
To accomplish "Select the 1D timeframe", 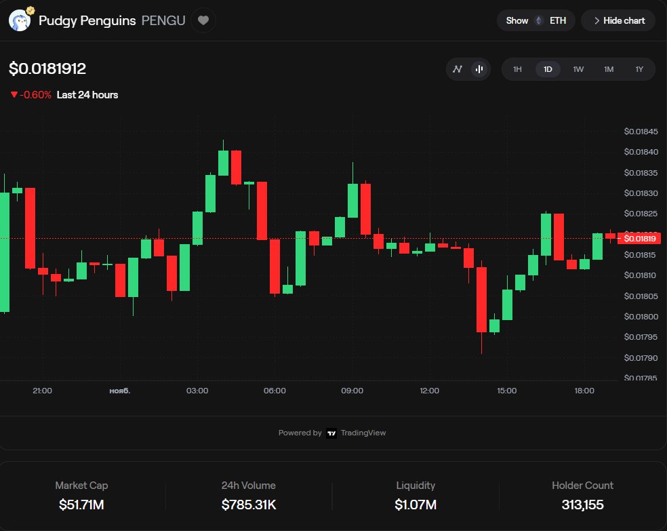I will pos(548,69).
